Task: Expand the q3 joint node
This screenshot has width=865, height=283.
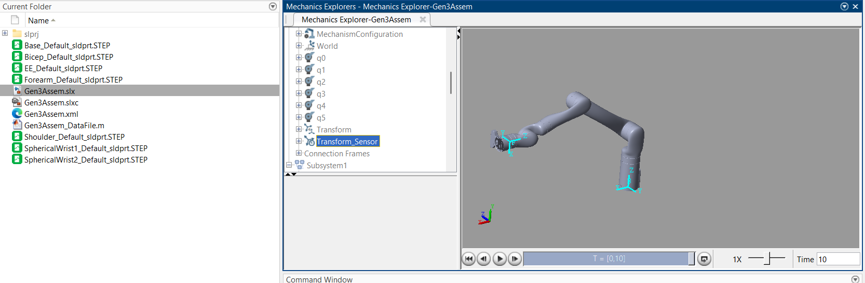Action: pos(299,93)
